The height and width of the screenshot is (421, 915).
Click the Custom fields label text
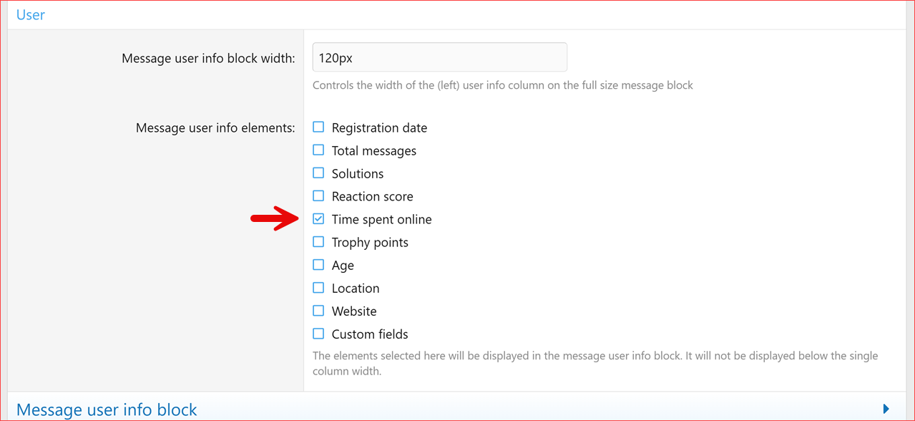pos(370,334)
